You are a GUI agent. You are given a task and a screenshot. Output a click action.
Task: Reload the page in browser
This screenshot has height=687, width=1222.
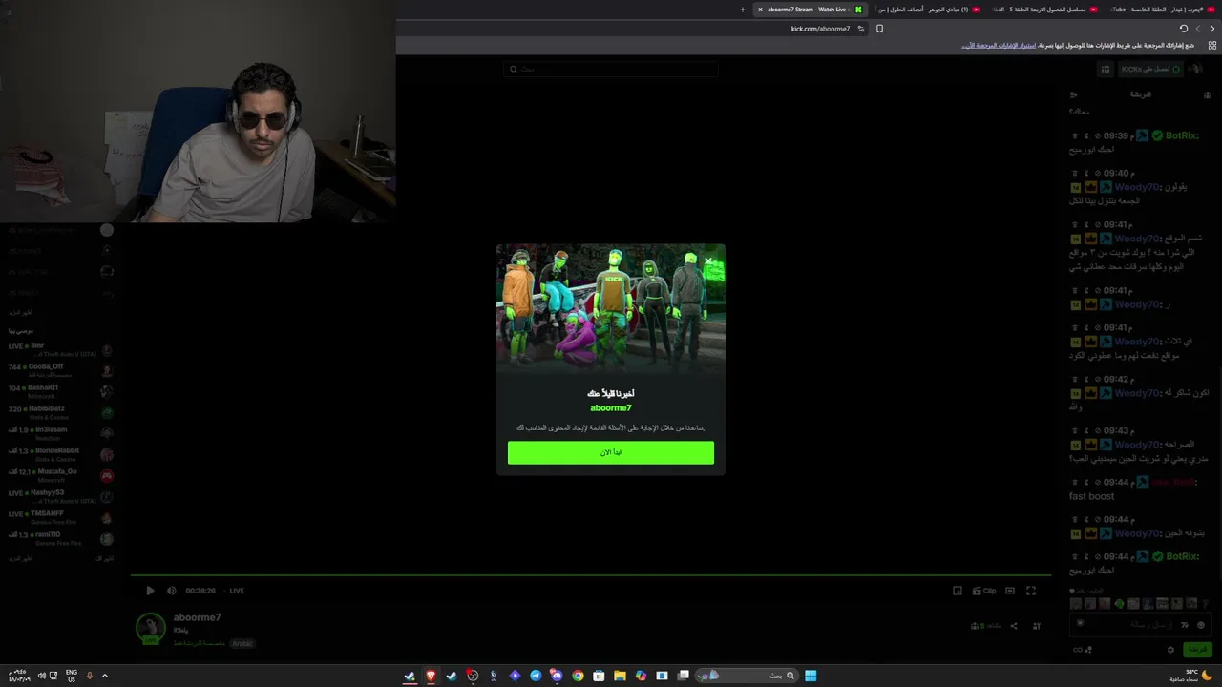[x=1184, y=29]
